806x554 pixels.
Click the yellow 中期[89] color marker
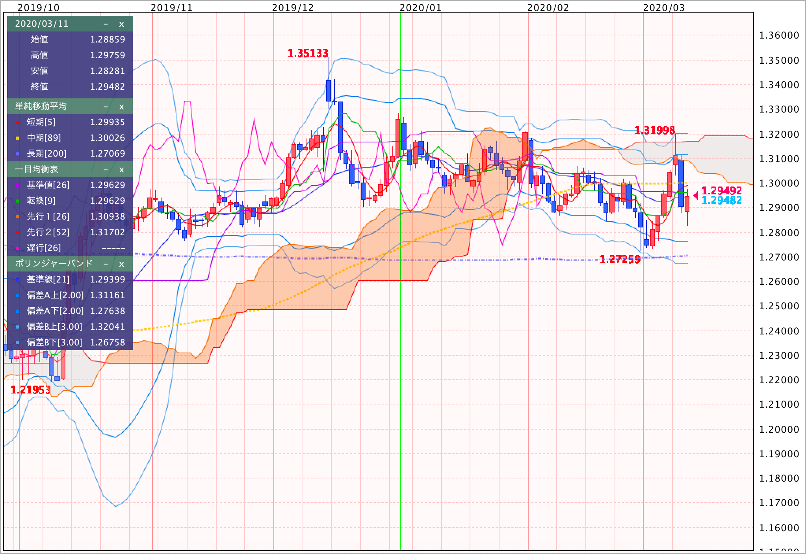17,139
